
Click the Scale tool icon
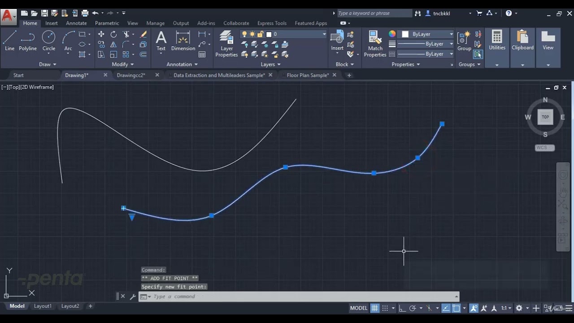(113, 54)
